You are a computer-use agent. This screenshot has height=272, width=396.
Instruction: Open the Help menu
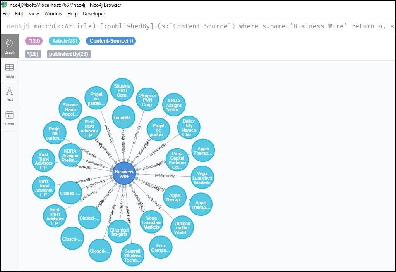pyautogui.click(x=72, y=14)
